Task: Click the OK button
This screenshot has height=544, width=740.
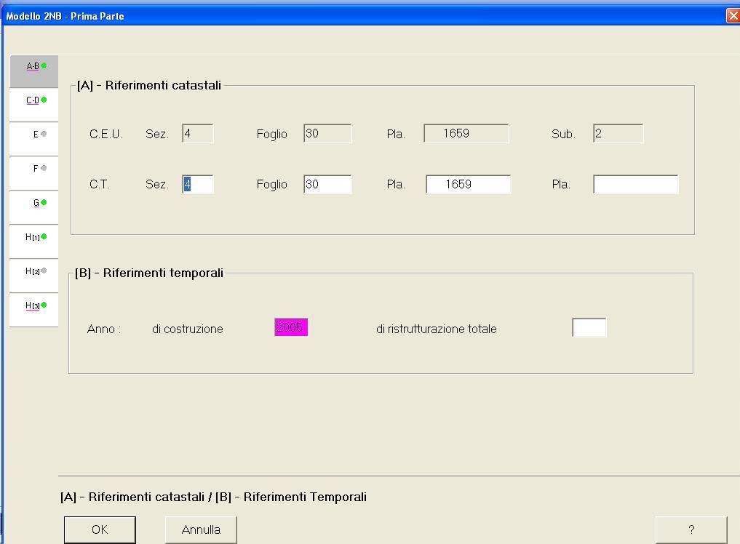Action: 100,529
